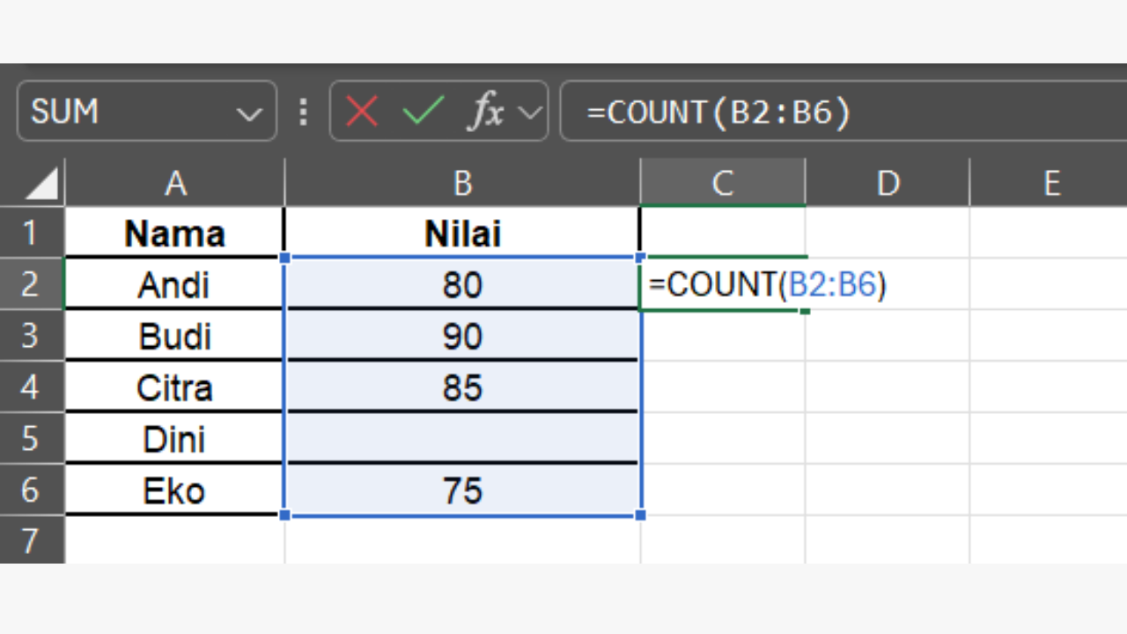Click the cell containing Andi
The image size is (1127, 634).
(173, 284)
